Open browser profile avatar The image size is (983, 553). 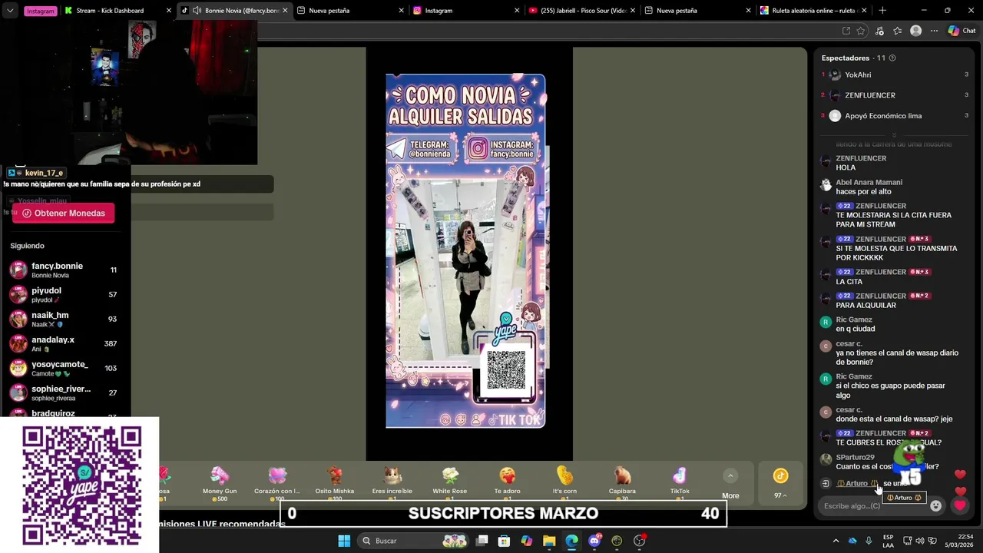click(915, 31)
